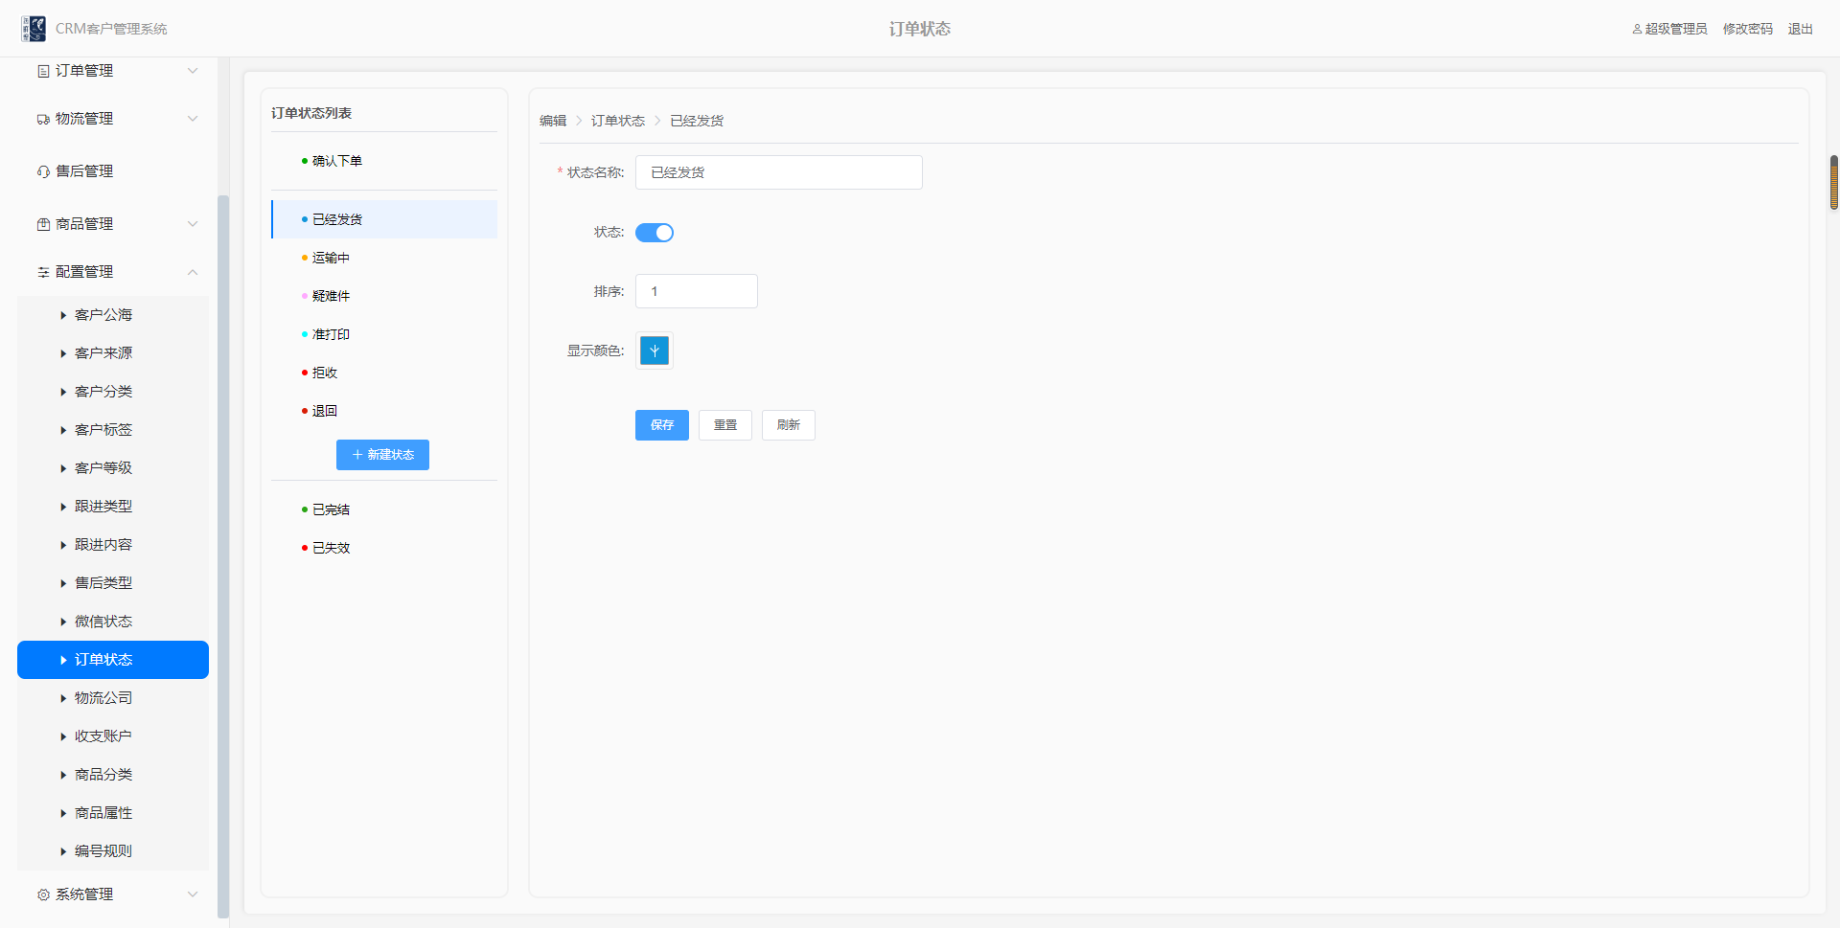Click the sidebar vertical scrollbar

pos(223,555)
